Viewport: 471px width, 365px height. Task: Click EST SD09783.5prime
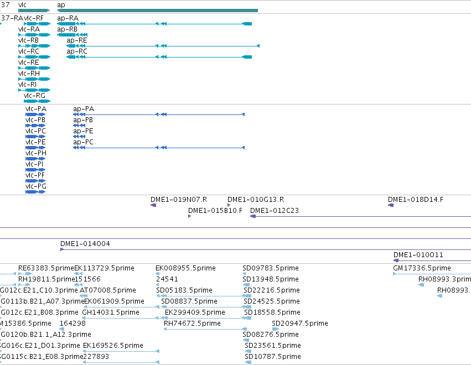pyautogui.click(x=271, y=268)
